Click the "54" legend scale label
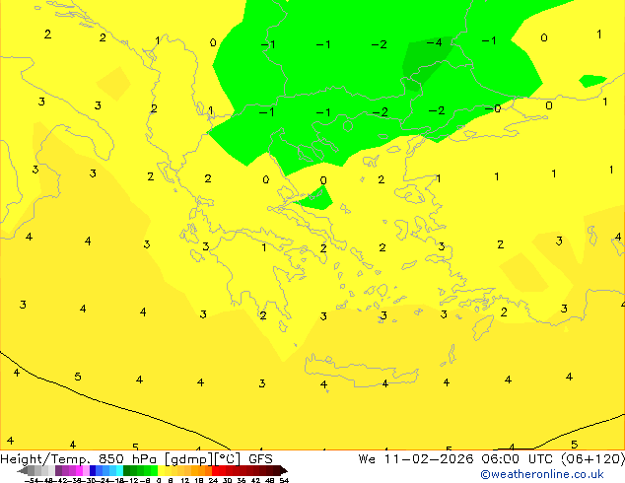Viewport: 625px width, 483px height. (x=284, y=481)
